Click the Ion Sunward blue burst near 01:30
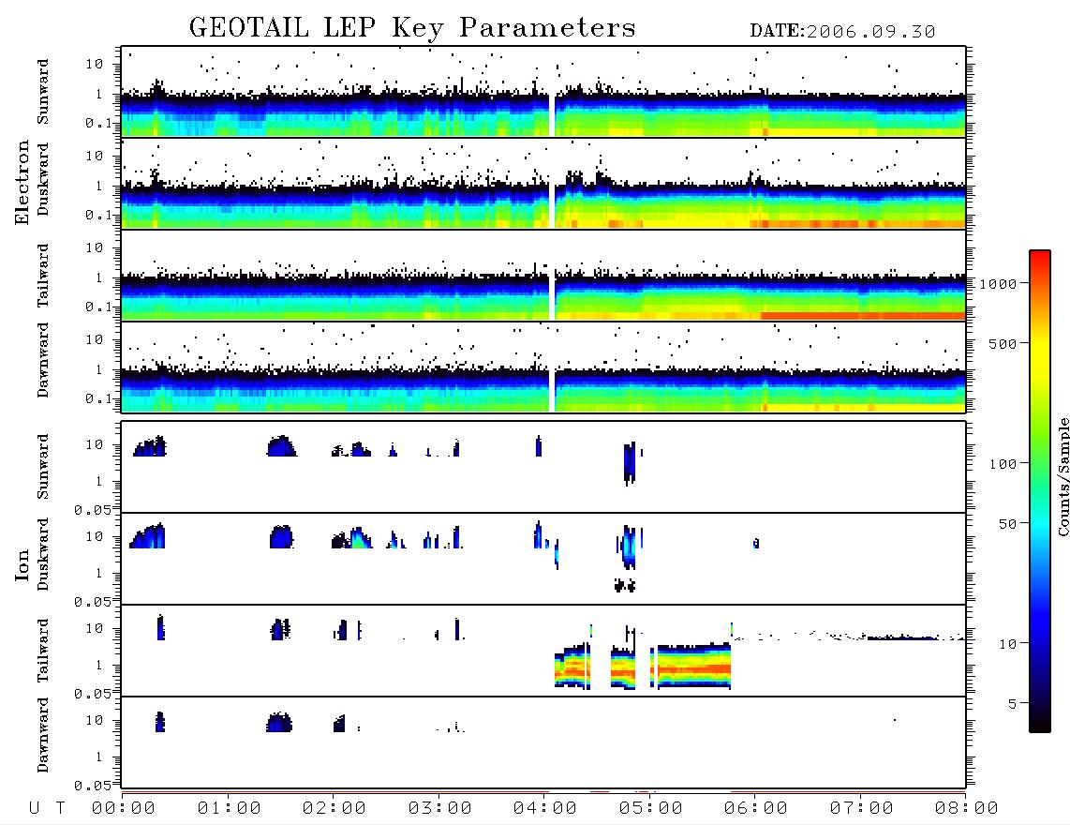 click(281, 446)
